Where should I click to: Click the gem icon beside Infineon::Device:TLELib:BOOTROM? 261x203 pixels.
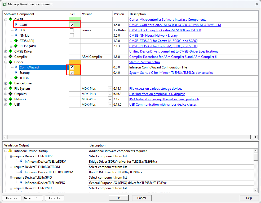click(21, 172)
